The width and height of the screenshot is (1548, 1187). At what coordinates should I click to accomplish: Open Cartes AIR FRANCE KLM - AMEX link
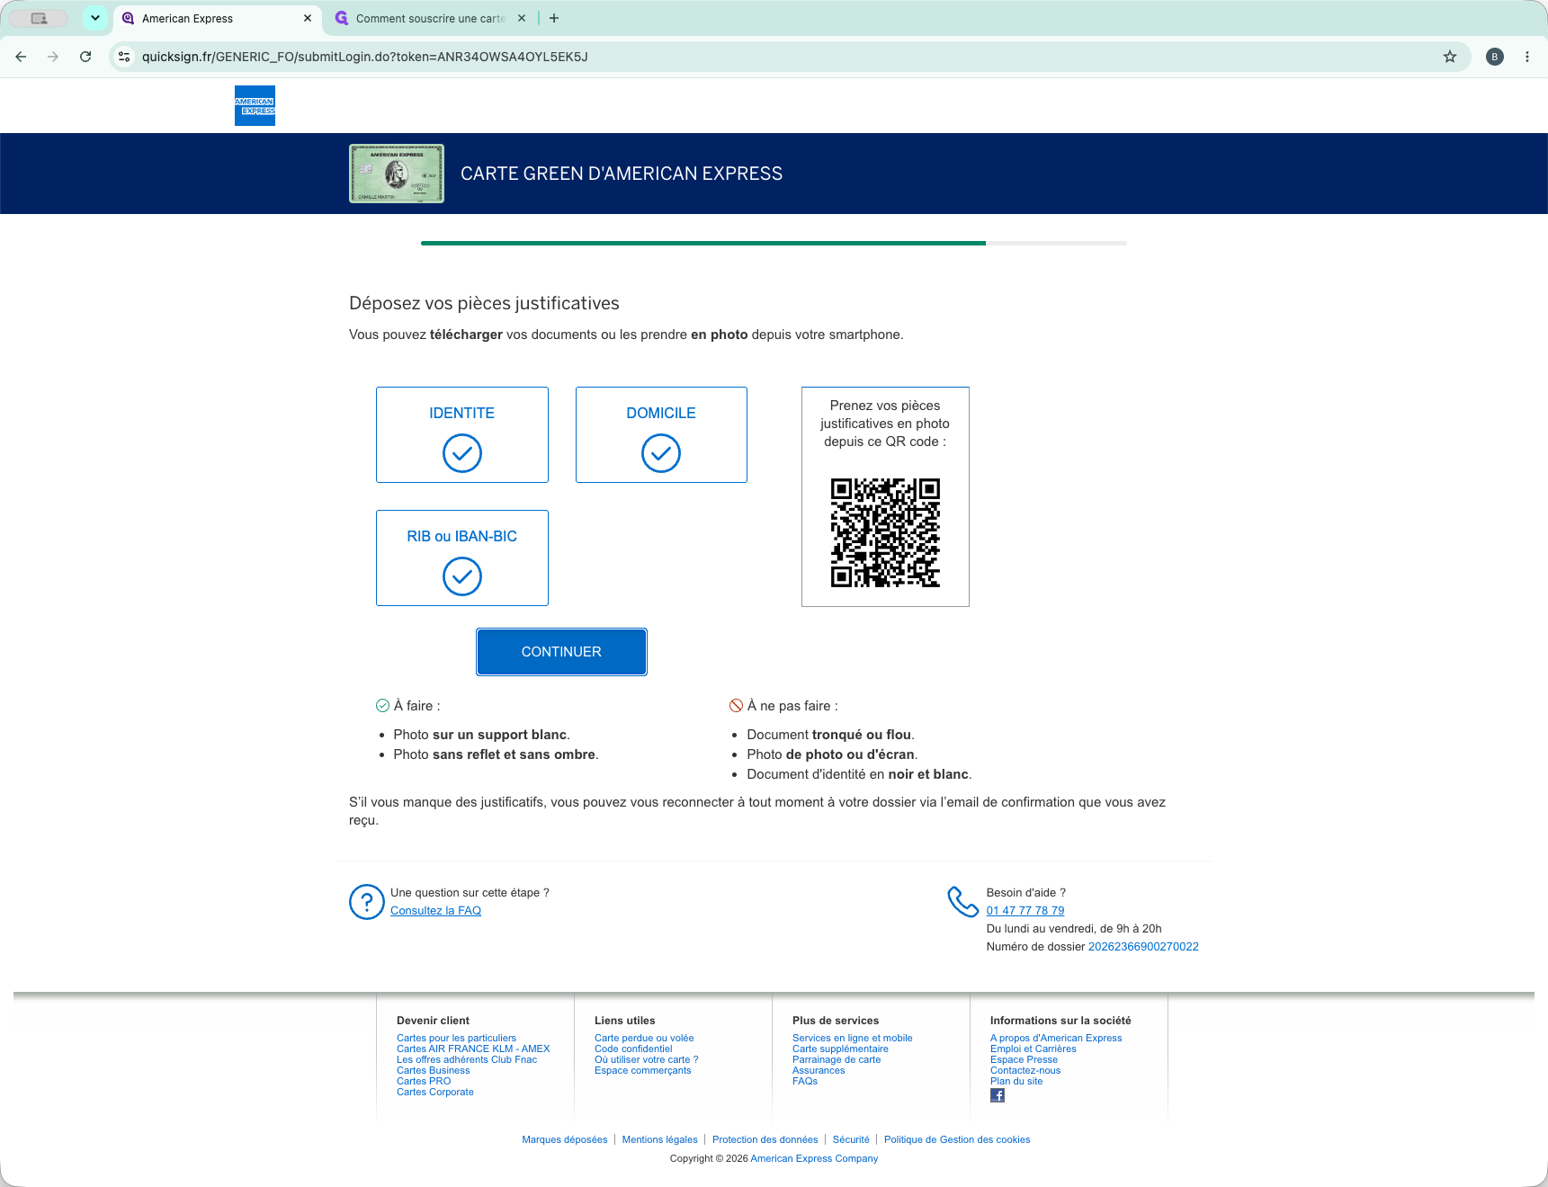[473, 1049]
